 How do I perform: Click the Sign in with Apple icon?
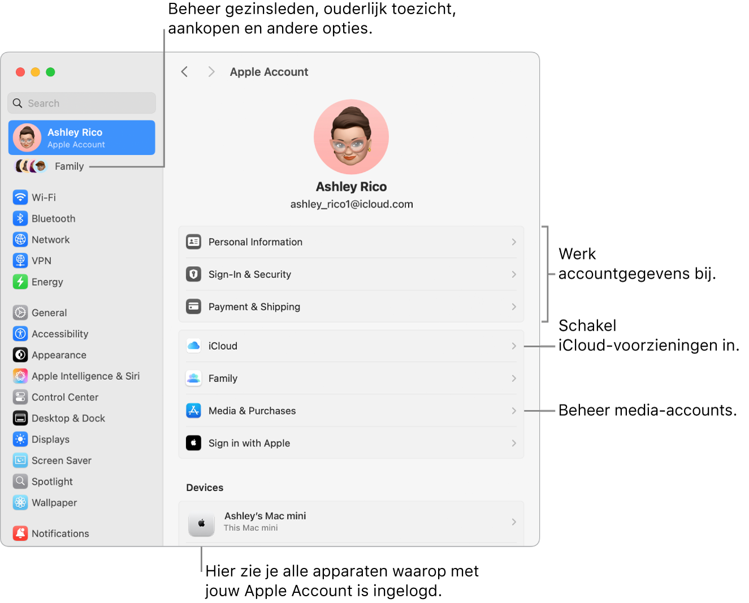(193, 443)
